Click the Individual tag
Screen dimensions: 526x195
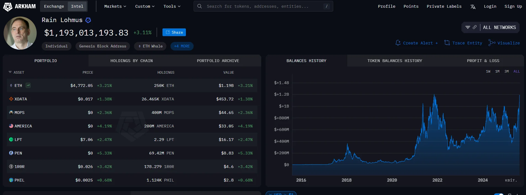coord(56,46)
